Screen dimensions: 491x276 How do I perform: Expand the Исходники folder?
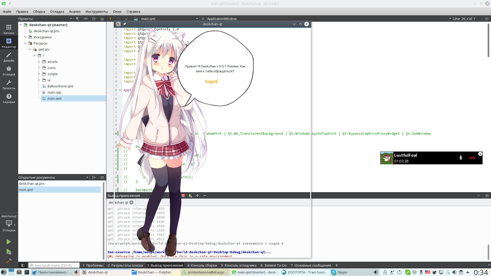[x=25, y=37]
